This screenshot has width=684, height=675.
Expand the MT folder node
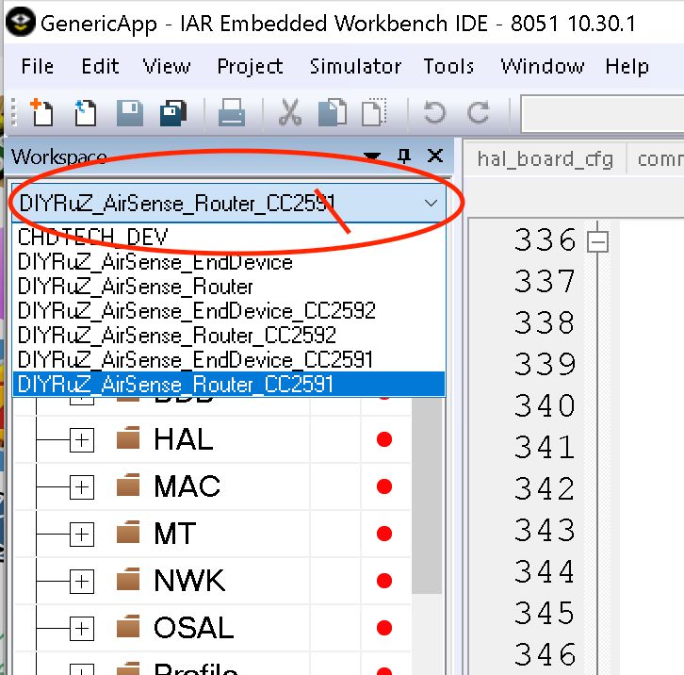point(82,534)
